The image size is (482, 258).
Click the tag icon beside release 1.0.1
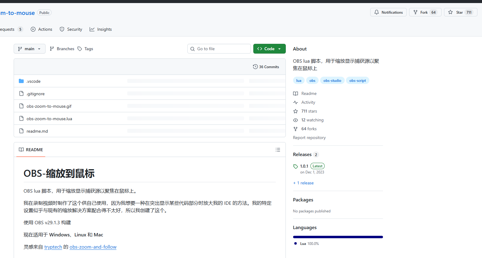coord(296,166)
